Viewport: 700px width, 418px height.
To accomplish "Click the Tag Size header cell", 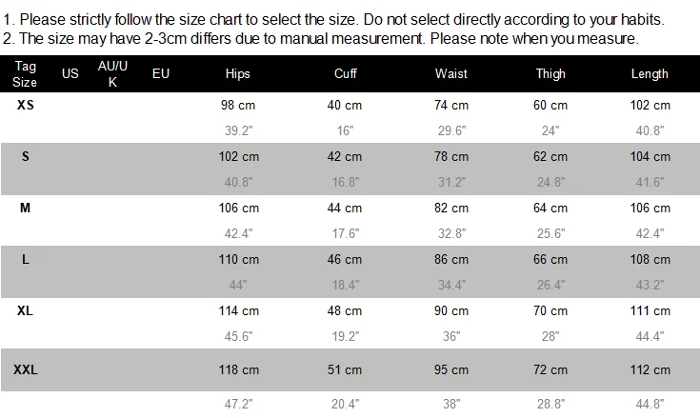I will [25, 73].
